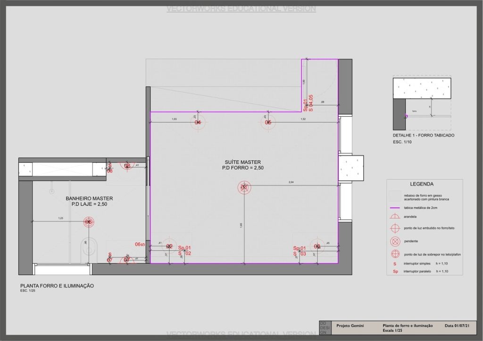
Task: Select arandela sconce symbol 07
Action: (127, 260)
